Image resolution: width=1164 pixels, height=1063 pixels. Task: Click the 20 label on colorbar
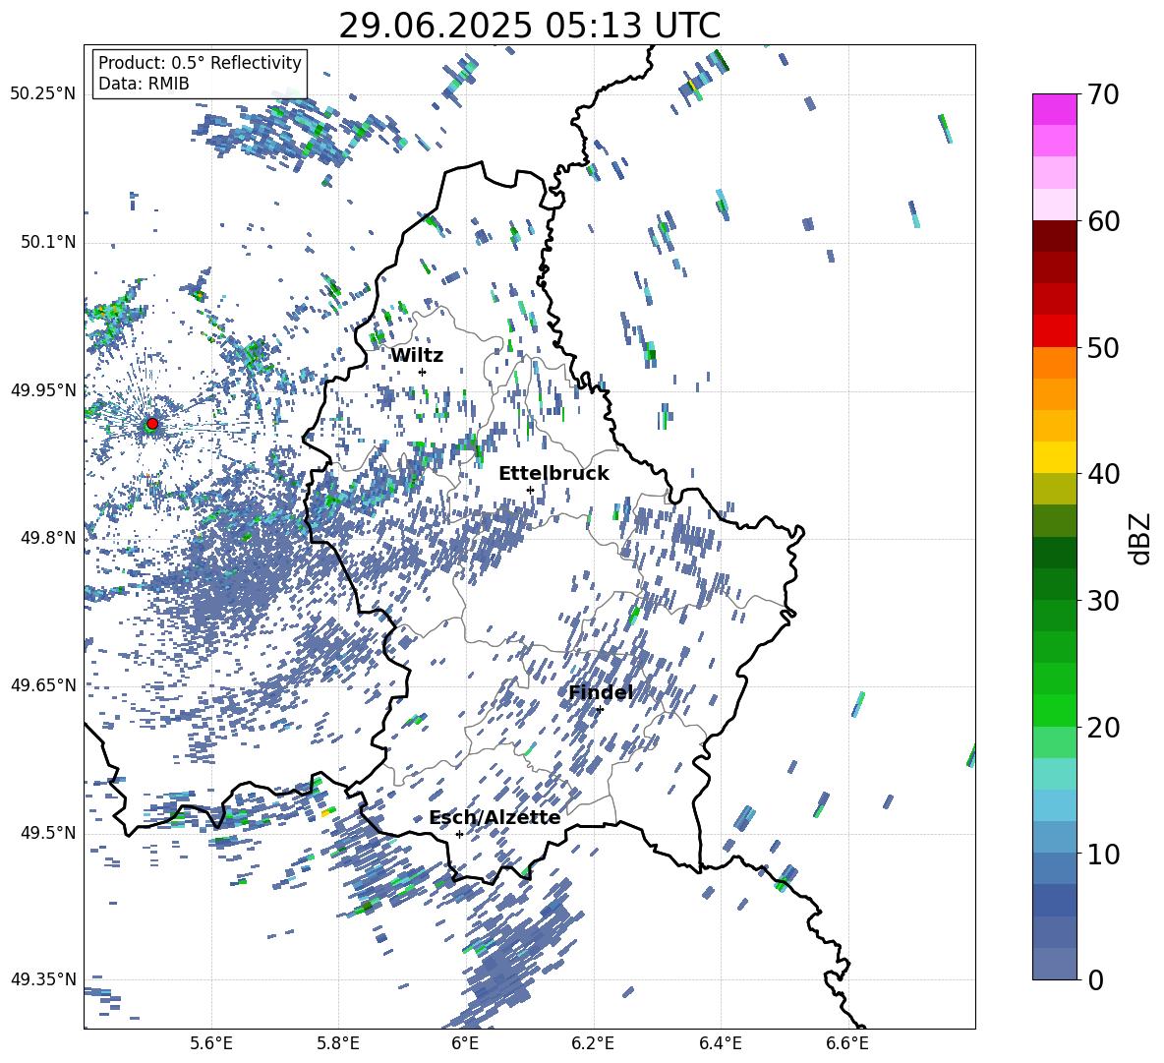1103,728
